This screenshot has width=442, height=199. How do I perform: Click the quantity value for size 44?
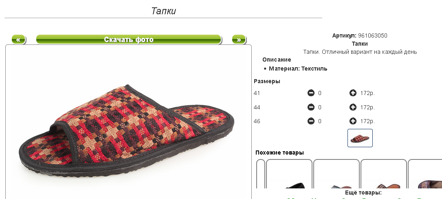[320, 108]
